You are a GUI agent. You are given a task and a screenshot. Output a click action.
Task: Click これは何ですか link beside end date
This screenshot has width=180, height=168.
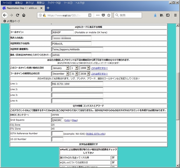99,74
